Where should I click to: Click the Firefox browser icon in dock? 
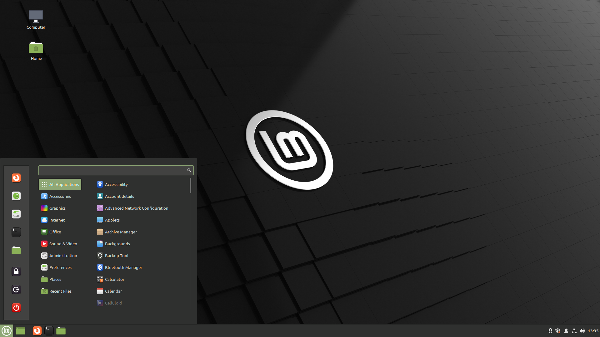(37, 330)
